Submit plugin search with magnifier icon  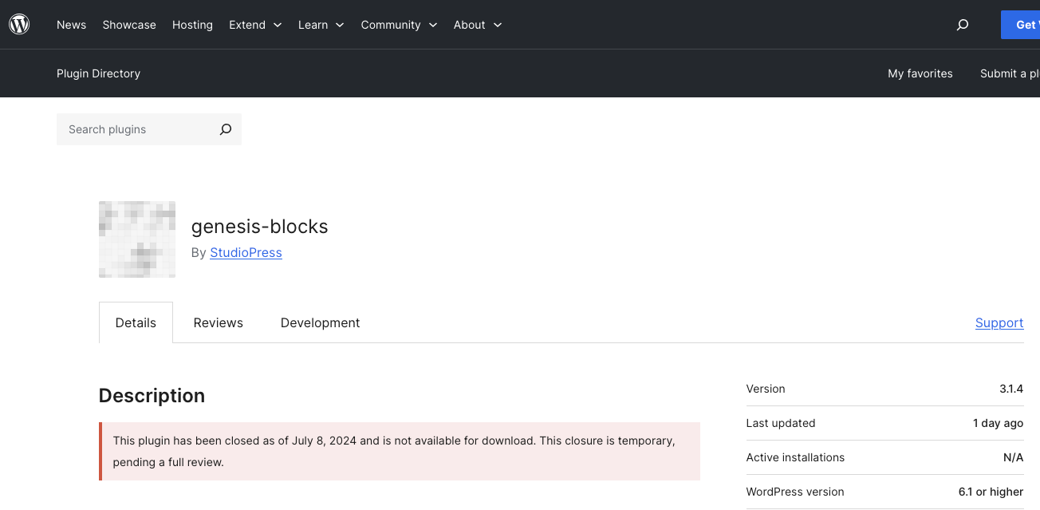coord(226,129)
